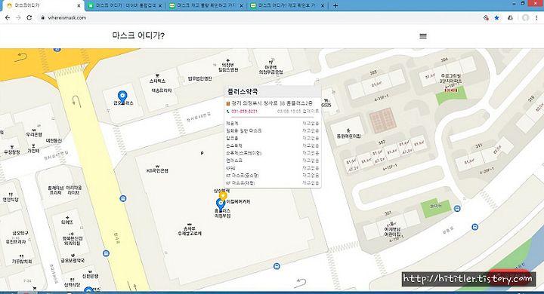Click the KF94 stock row

(272, 168)
